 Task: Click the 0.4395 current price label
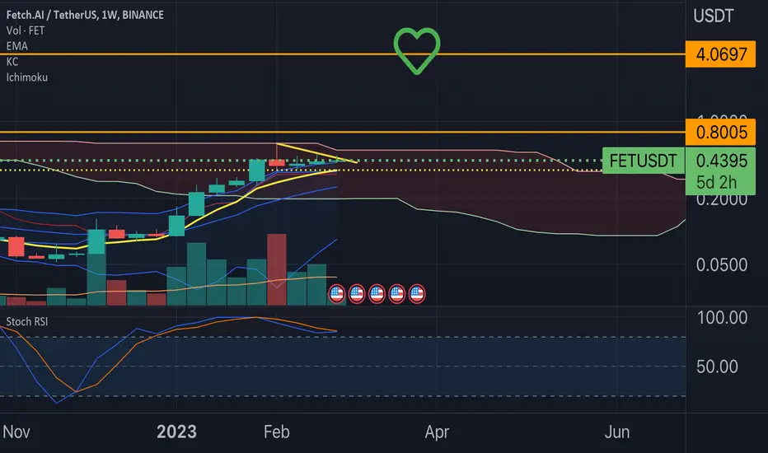pos(721,161)
